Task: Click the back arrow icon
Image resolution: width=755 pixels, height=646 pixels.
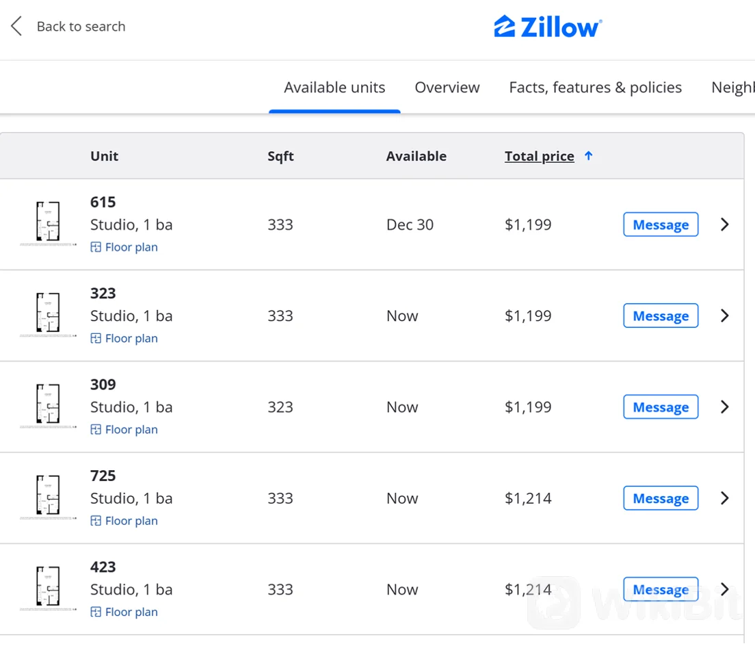Action: point(16,27)
